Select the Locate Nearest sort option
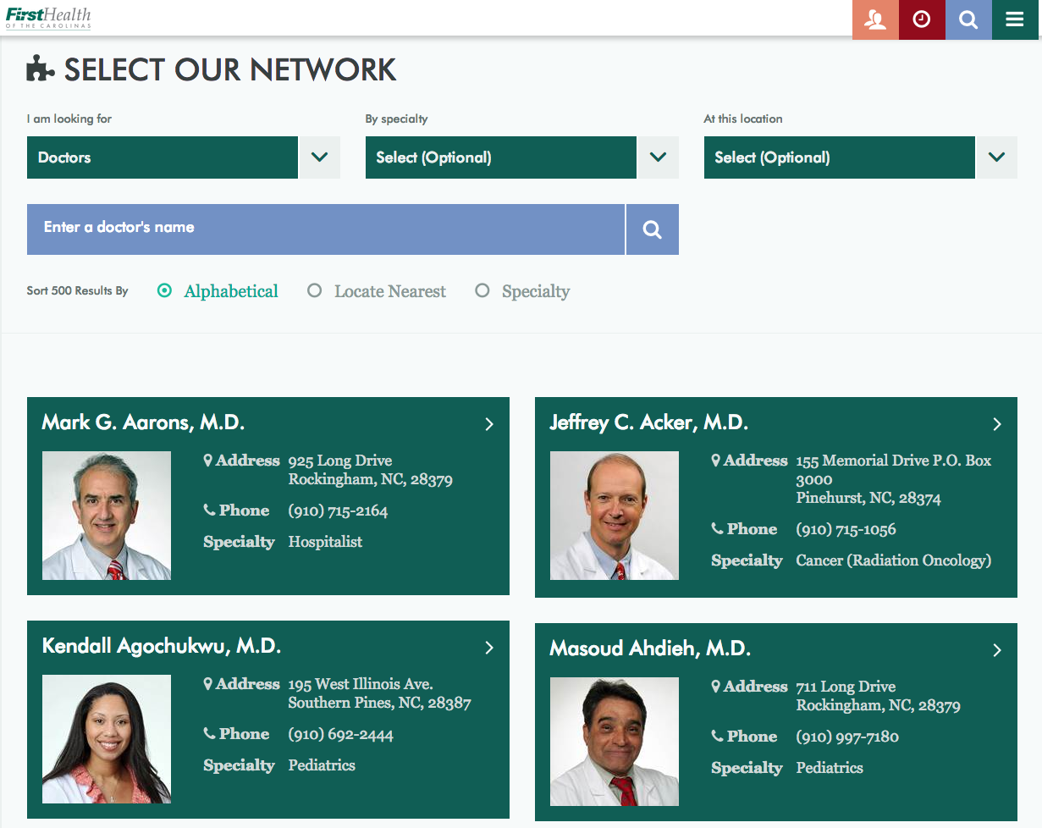The height and width of the screenshot is (828, 1042). pyautogui.click(x=314, y=290)
